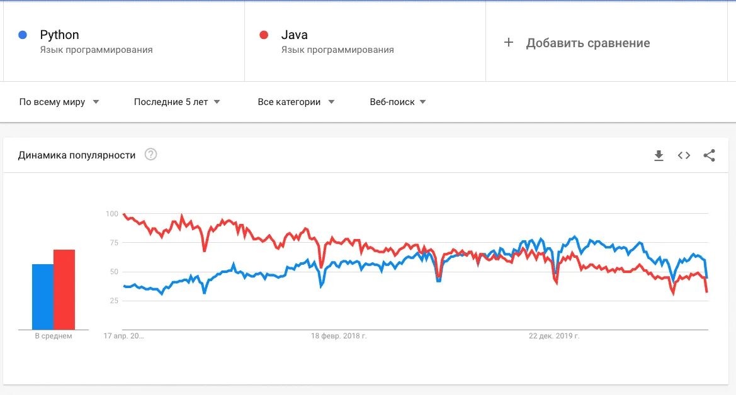Image resolution: width=736 pixels, height=395 pixels.
Task: Open the help icon beside Динамика популярности
Action: pyautogui.click(x=150, y=154)
